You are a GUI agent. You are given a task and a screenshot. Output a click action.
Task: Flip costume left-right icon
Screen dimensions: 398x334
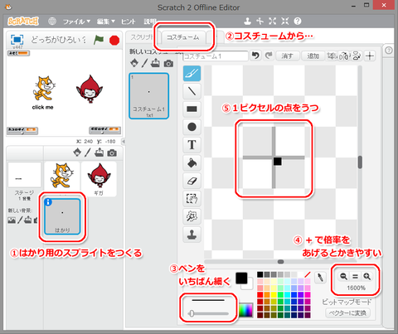click(344, 56)
